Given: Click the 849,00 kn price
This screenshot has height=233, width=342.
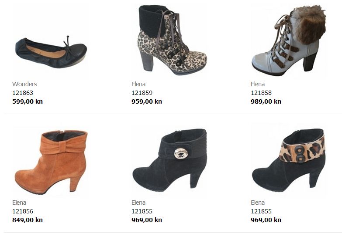Looking at the screenshot, I should coord(28,220).
